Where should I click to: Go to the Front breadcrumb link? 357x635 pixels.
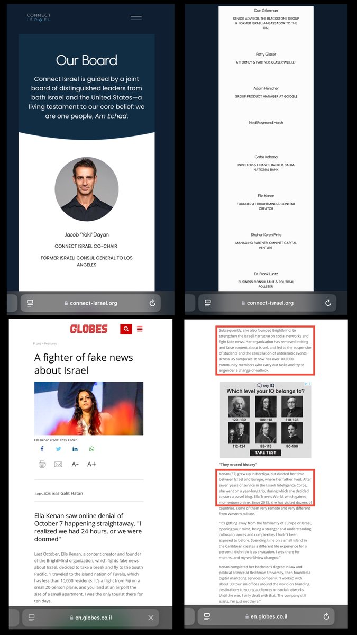point(37,343)
